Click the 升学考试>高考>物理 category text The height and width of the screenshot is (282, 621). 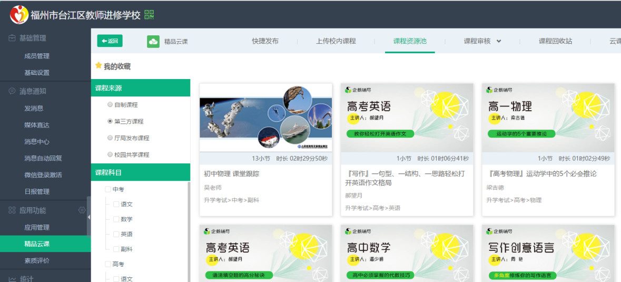(x=514, y=200)
